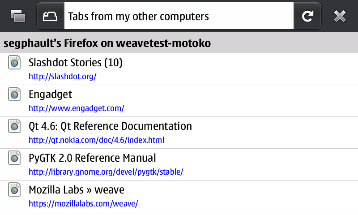Open the Engadget tab entry

coord(179,101)
